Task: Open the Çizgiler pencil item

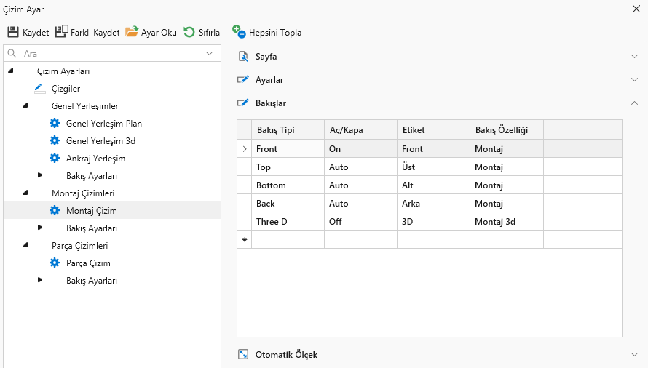Action: [x=40, y=89]
